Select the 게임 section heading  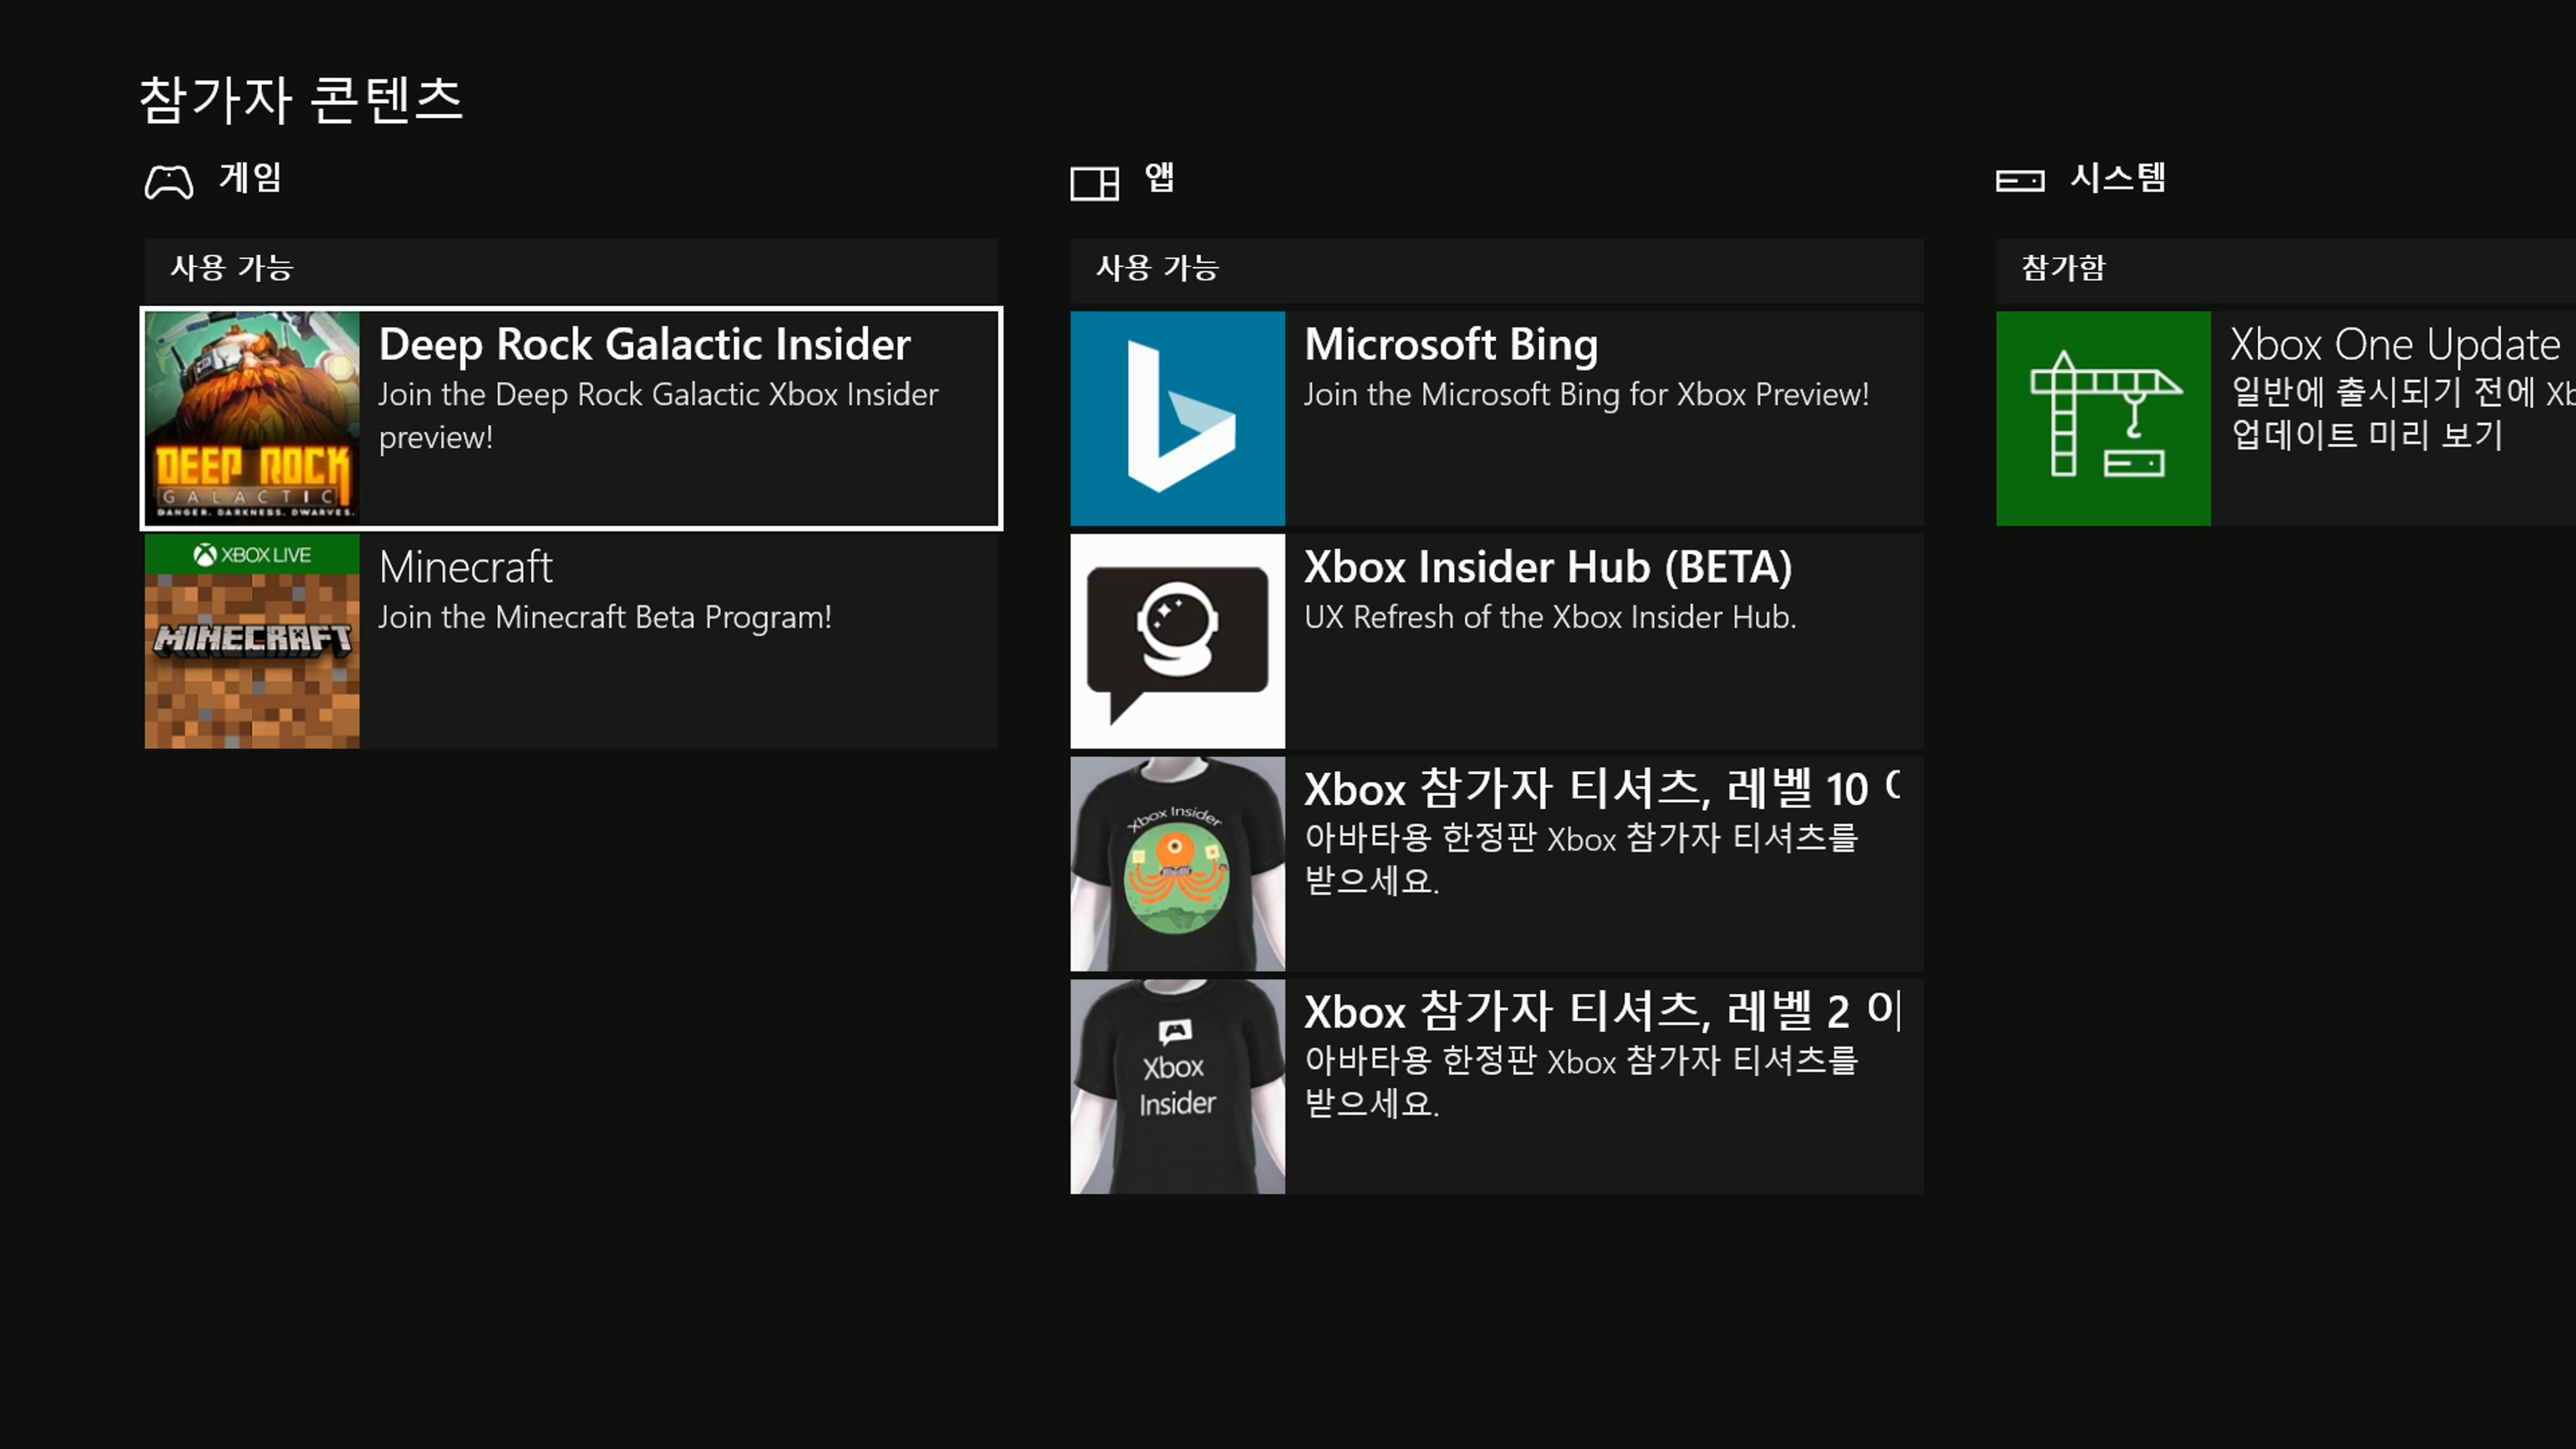(x=251, y=178)
